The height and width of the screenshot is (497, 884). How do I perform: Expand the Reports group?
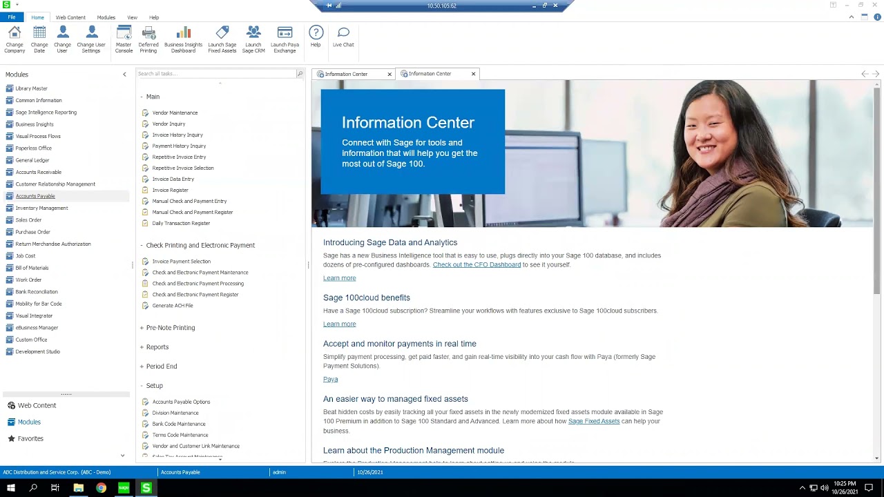click(x=142, y=347)
